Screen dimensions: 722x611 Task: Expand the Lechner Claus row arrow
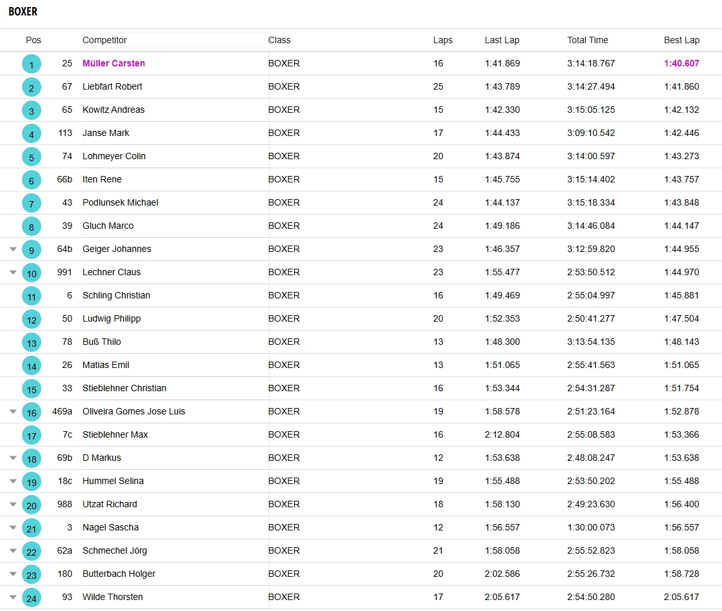click(x=13, y=272)
